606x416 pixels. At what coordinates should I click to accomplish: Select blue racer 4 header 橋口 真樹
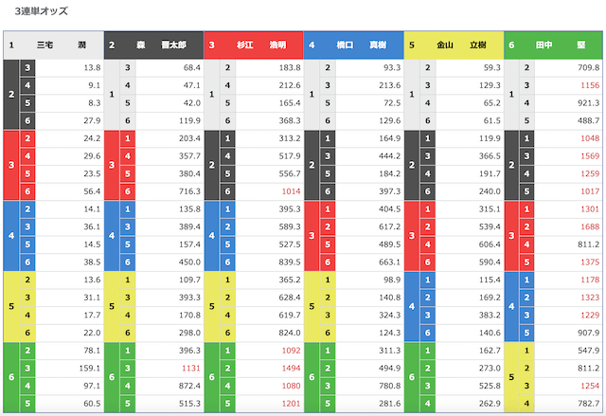(354, 45)
